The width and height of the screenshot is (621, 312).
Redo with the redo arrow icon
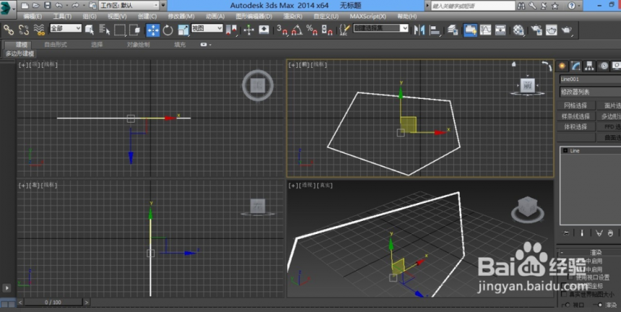(75, 6)
